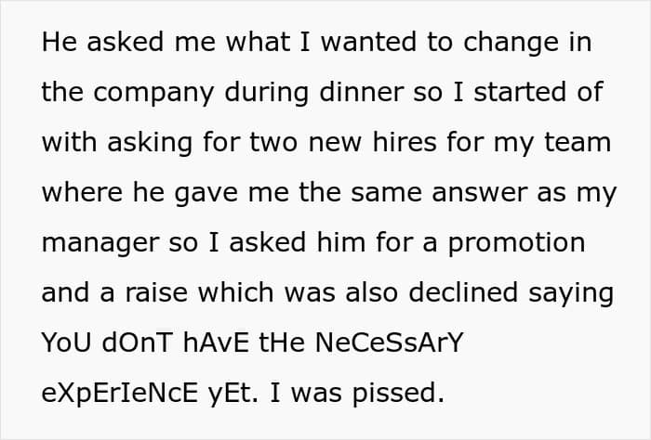The width and height of the screenshot is (651, 440).
Task: Click the words "with asking"
Action: 117,144
